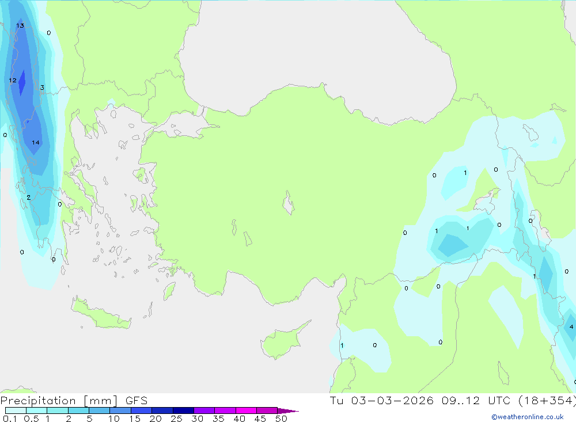This screenshot has width=576, height=422.
Task: Click the '15' legend scale label
Action: pyautogui.click(x=135, y=419)
